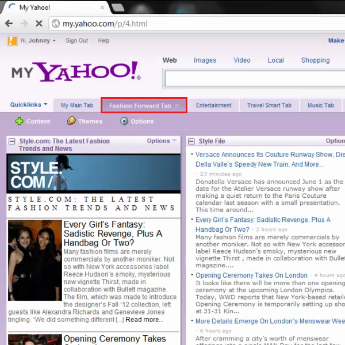Switch to the Entertainment tab
Viewport: 345px width, 345px height.
214,105
